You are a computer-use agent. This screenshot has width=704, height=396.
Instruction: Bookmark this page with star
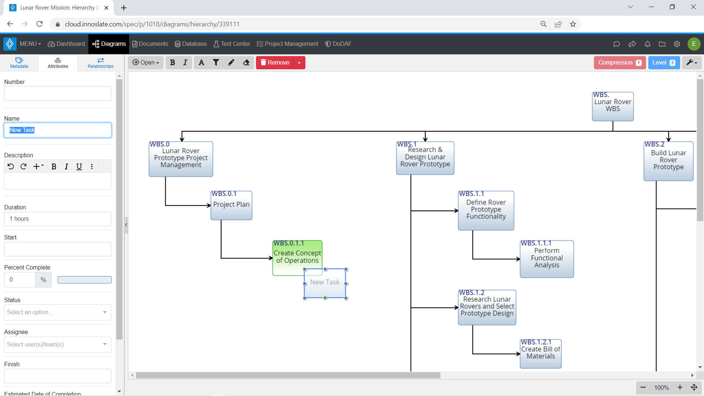pos(573,24)
